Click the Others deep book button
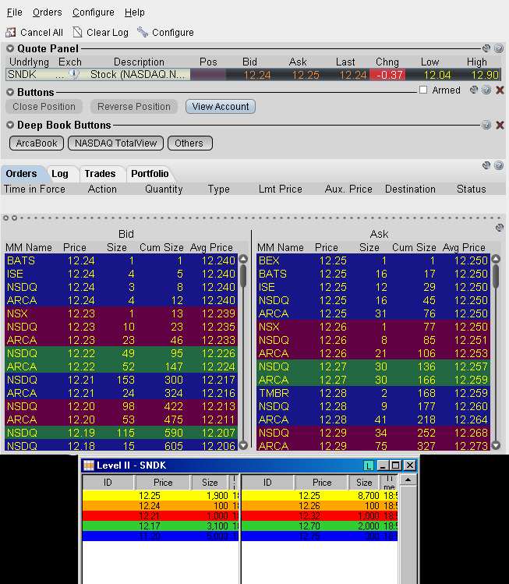The image size is (509, 584). (190, 143)
